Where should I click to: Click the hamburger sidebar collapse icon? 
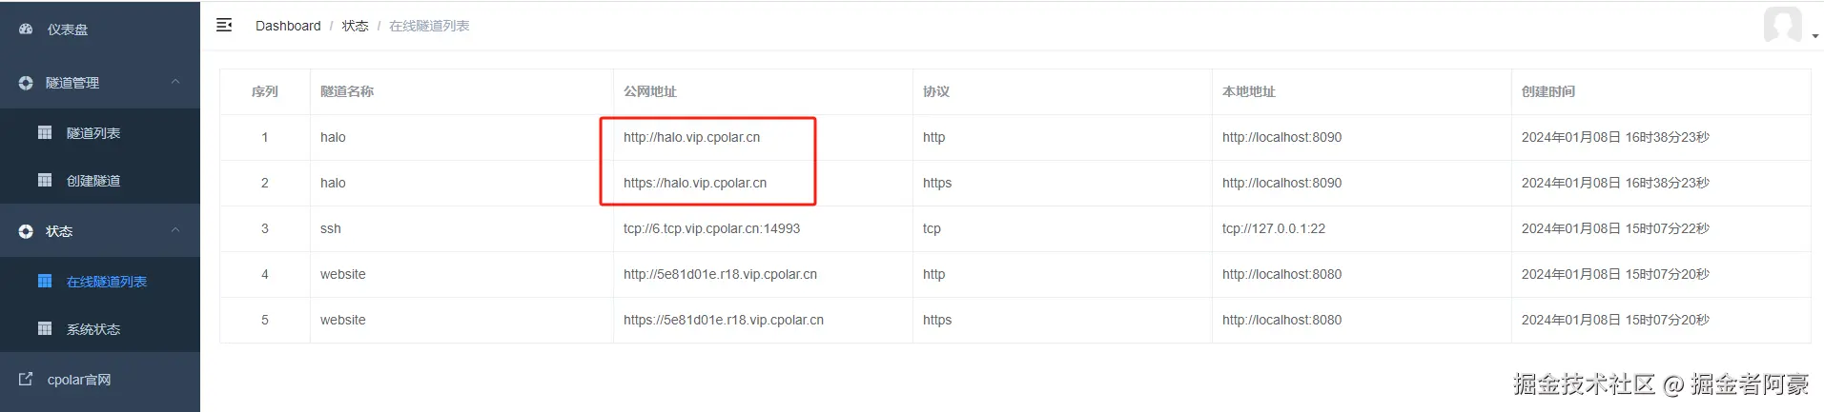224,25
